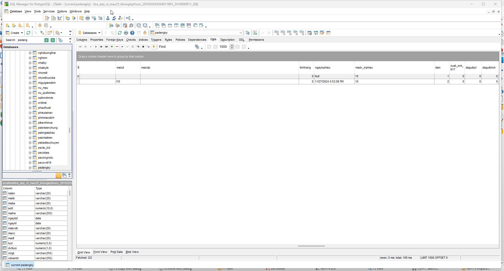Select the psbnbienchung table in tree
504x271 pixels.
48,128
